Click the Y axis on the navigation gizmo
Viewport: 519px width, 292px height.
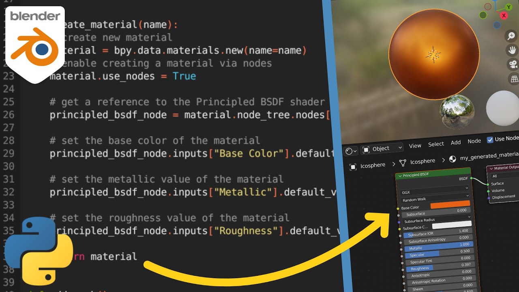(x=508, y=7)
